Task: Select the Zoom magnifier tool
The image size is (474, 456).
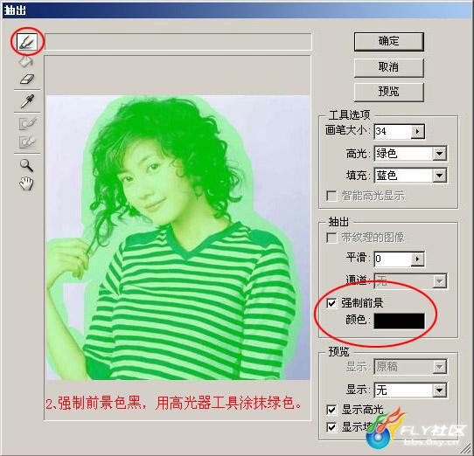Action: [x=26, y=165]
